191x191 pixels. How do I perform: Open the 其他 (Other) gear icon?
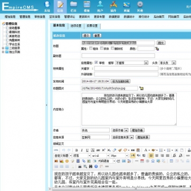[140, 6]
